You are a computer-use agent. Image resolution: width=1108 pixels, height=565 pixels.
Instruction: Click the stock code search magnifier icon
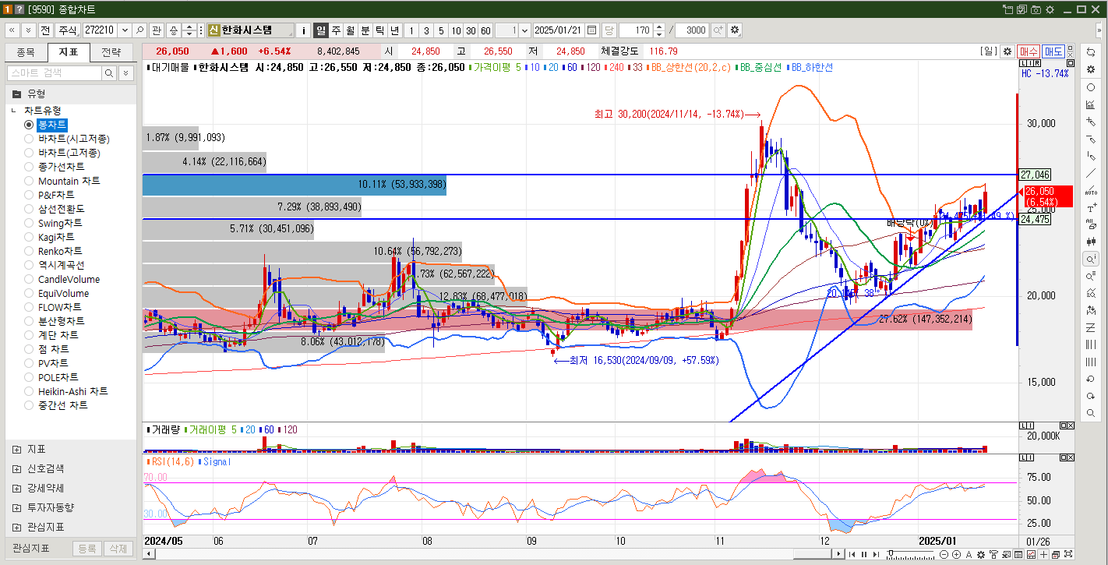140,30
